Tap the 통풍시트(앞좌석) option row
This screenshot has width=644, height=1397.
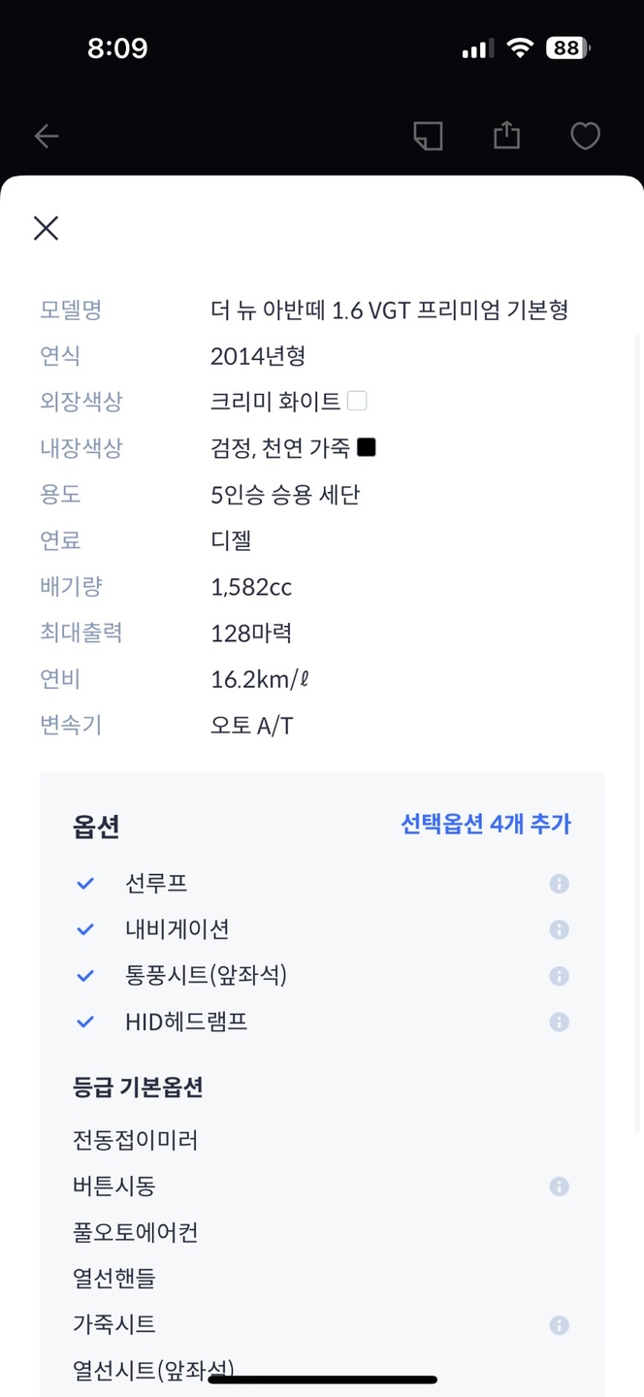(322, 975)
